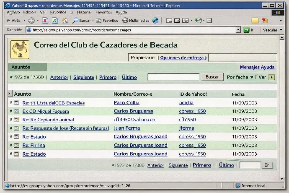
Task: Click the globe history icon in toolbar
Action: click(x=155, y=21)
